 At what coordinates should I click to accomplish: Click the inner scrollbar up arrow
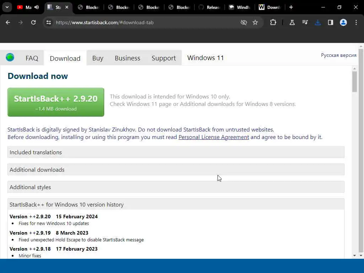click(x=354, y=69)
